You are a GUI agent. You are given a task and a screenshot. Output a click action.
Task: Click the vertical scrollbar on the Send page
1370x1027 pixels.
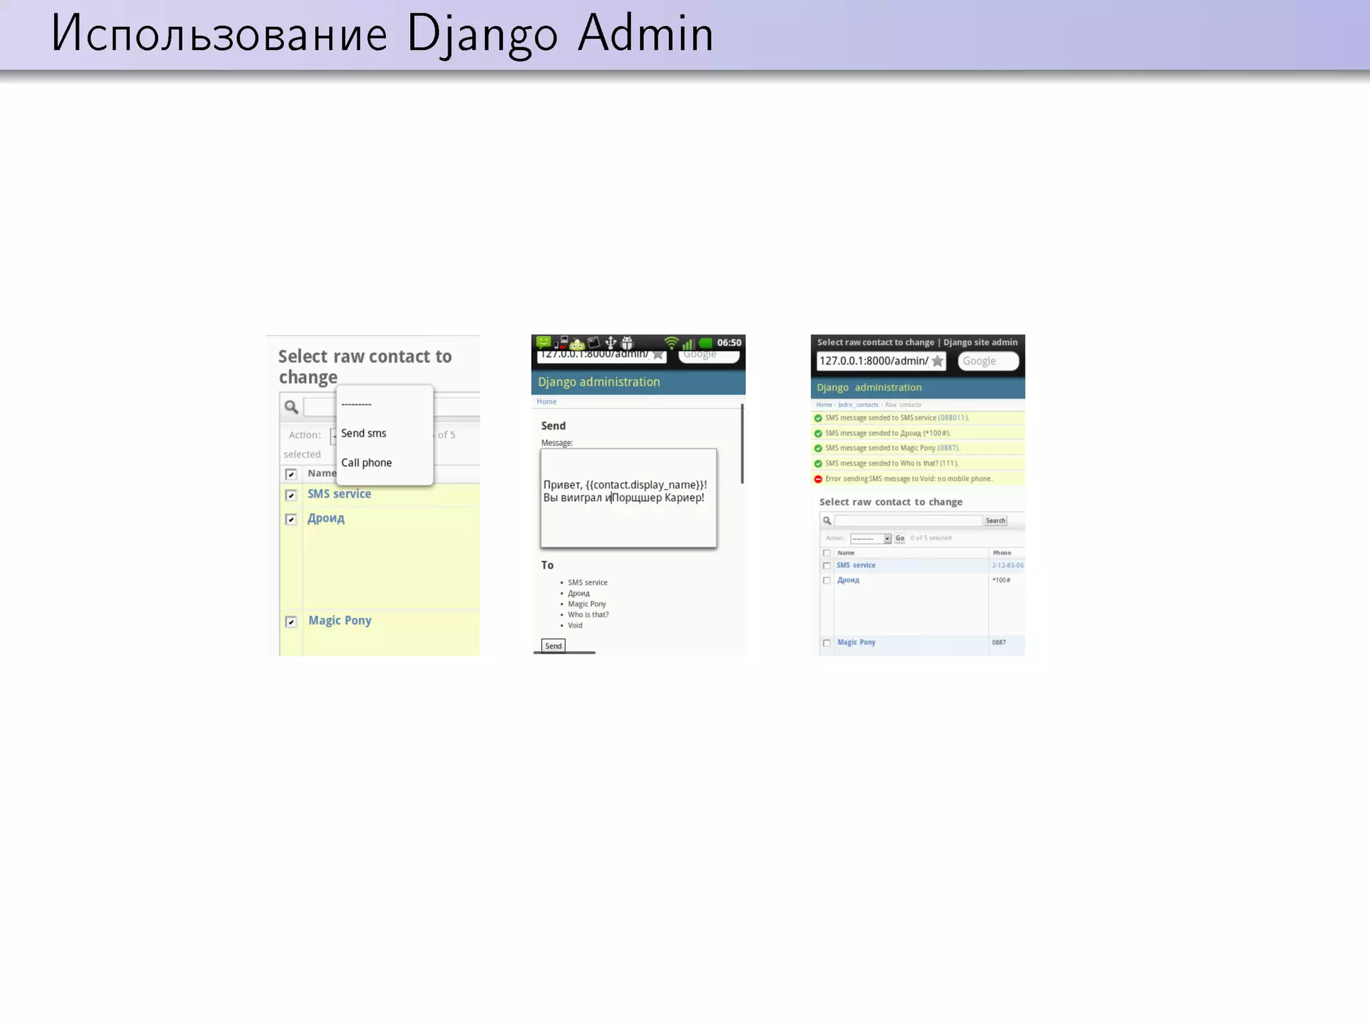pos(742,443)
